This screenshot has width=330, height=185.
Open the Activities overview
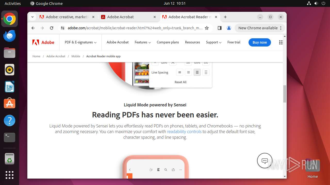(13, 3)
